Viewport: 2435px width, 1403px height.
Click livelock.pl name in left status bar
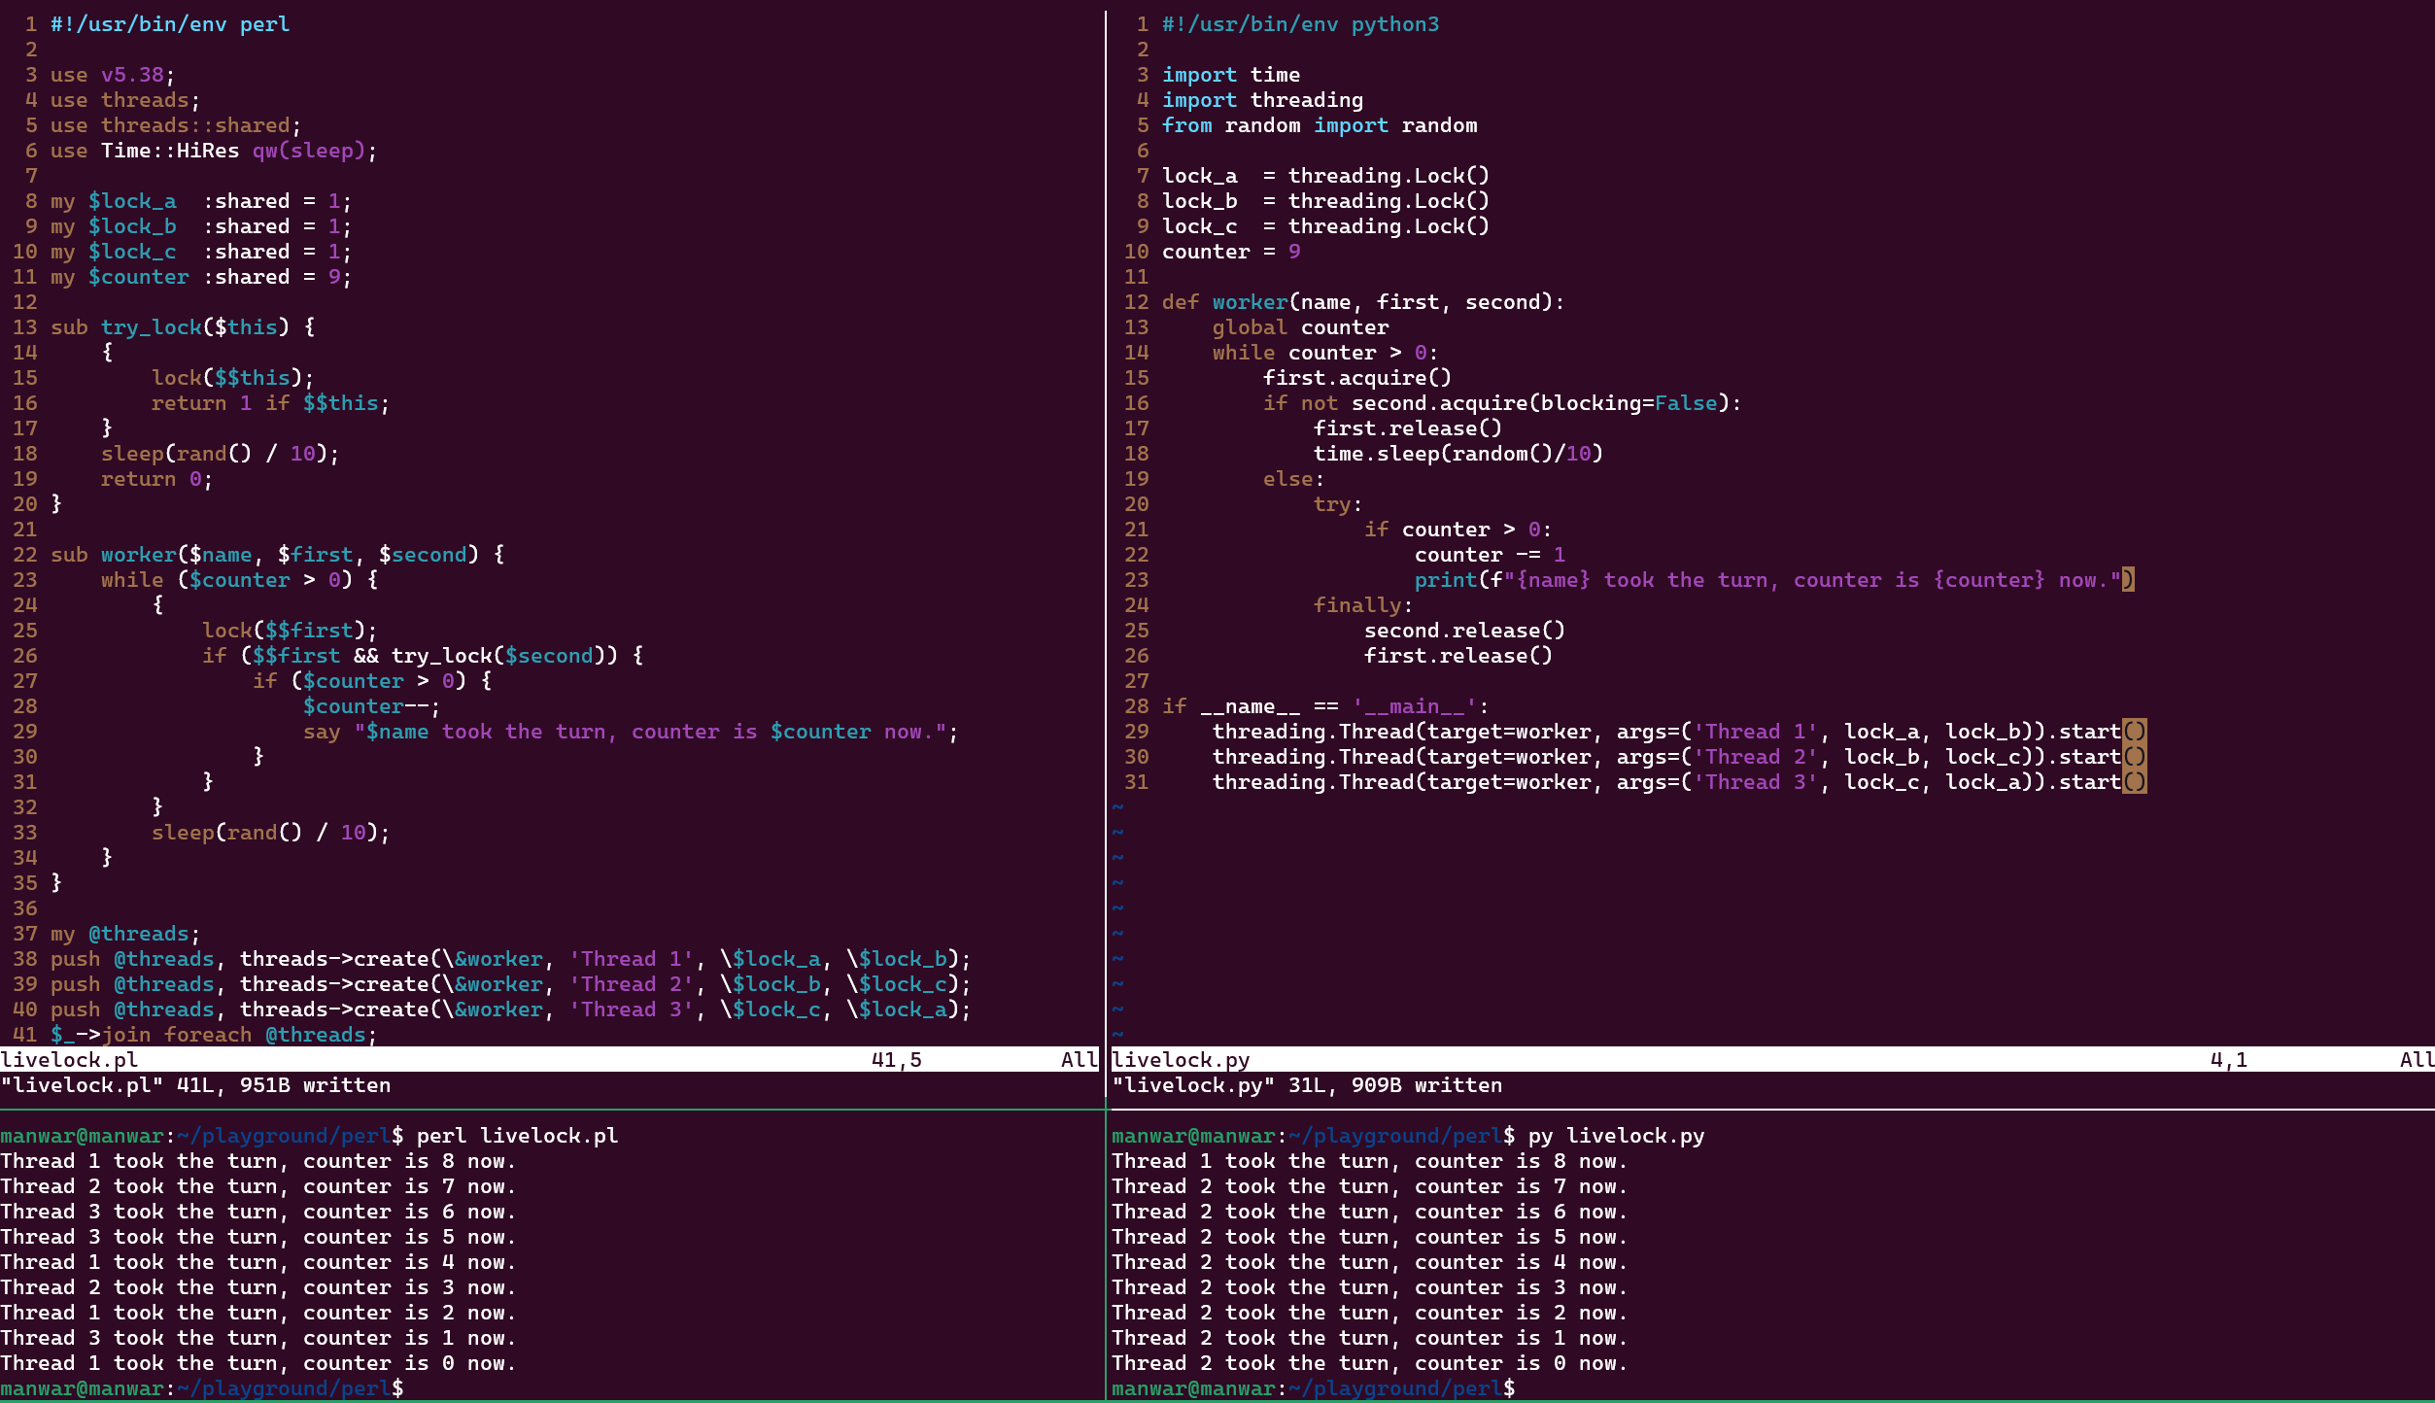pyautogui.click(x=69, y=1060)
